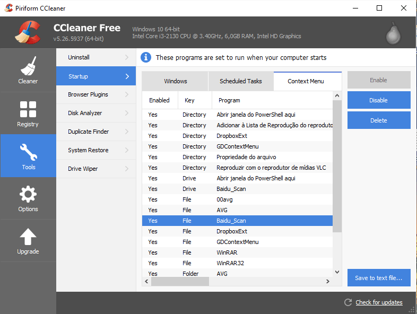The height and width of the screenshot is (314, 417).
Task: Click Save to text file button
Action: click(379, 277)
